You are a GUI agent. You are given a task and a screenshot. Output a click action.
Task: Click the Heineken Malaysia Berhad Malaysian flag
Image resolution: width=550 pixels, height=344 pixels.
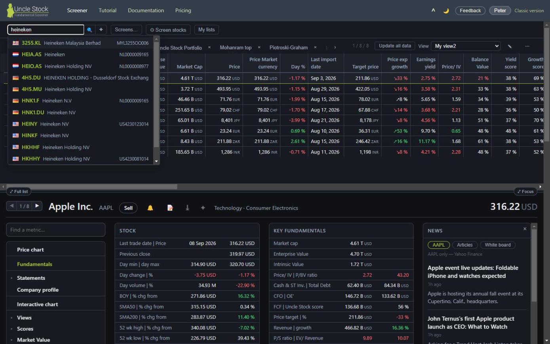pyautogui.click(x=15, y=43)
